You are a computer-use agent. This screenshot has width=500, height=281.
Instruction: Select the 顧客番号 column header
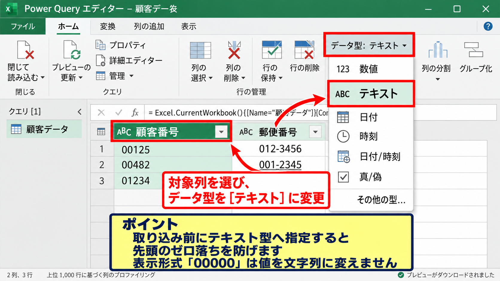click(x=171, y=132)
